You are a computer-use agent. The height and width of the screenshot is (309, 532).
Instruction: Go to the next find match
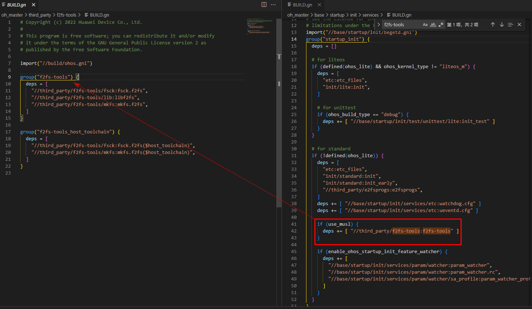(502, 25)
